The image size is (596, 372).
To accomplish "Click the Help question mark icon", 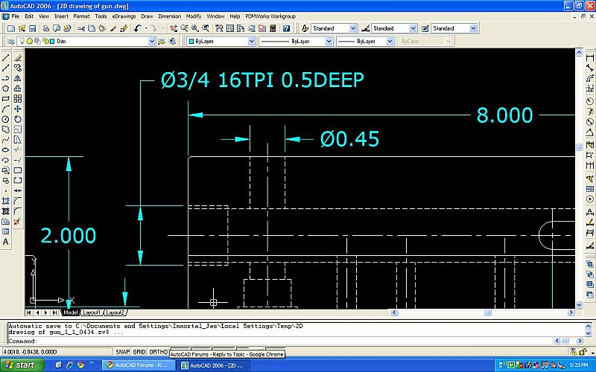I will (x=287, y=28).
